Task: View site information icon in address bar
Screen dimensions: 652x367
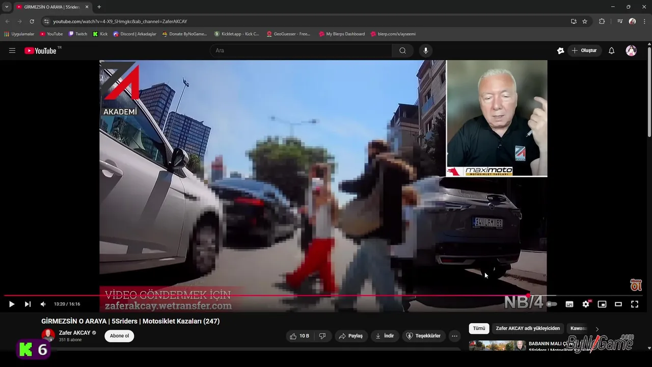Action: [46, 21]
